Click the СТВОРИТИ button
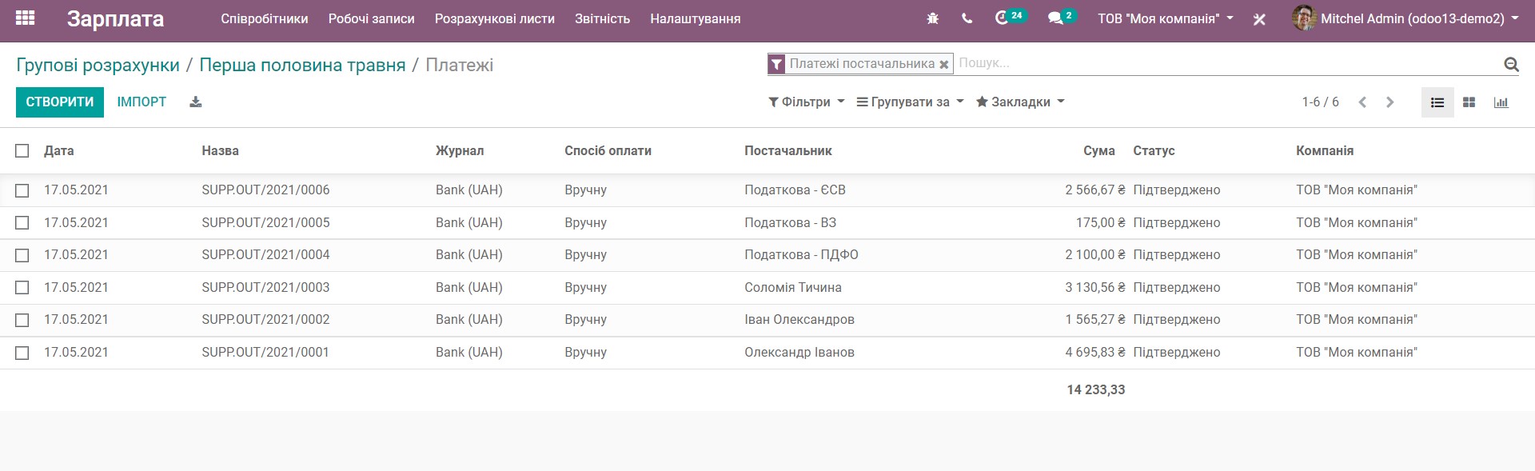 pyautogui.click(x=60, y=102)
